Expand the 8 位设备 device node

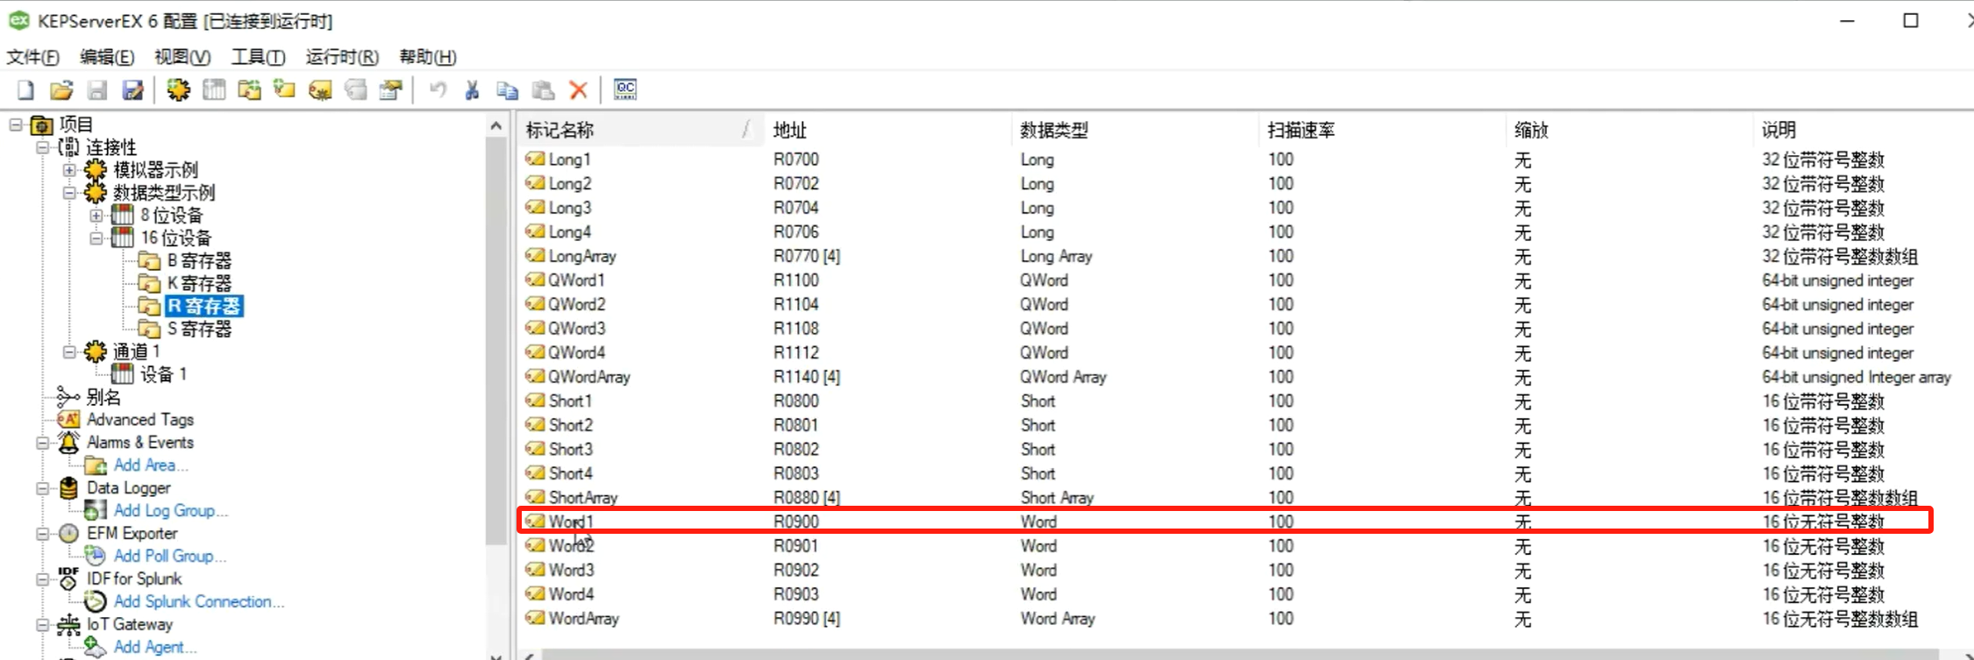click(x=96, y=216)
